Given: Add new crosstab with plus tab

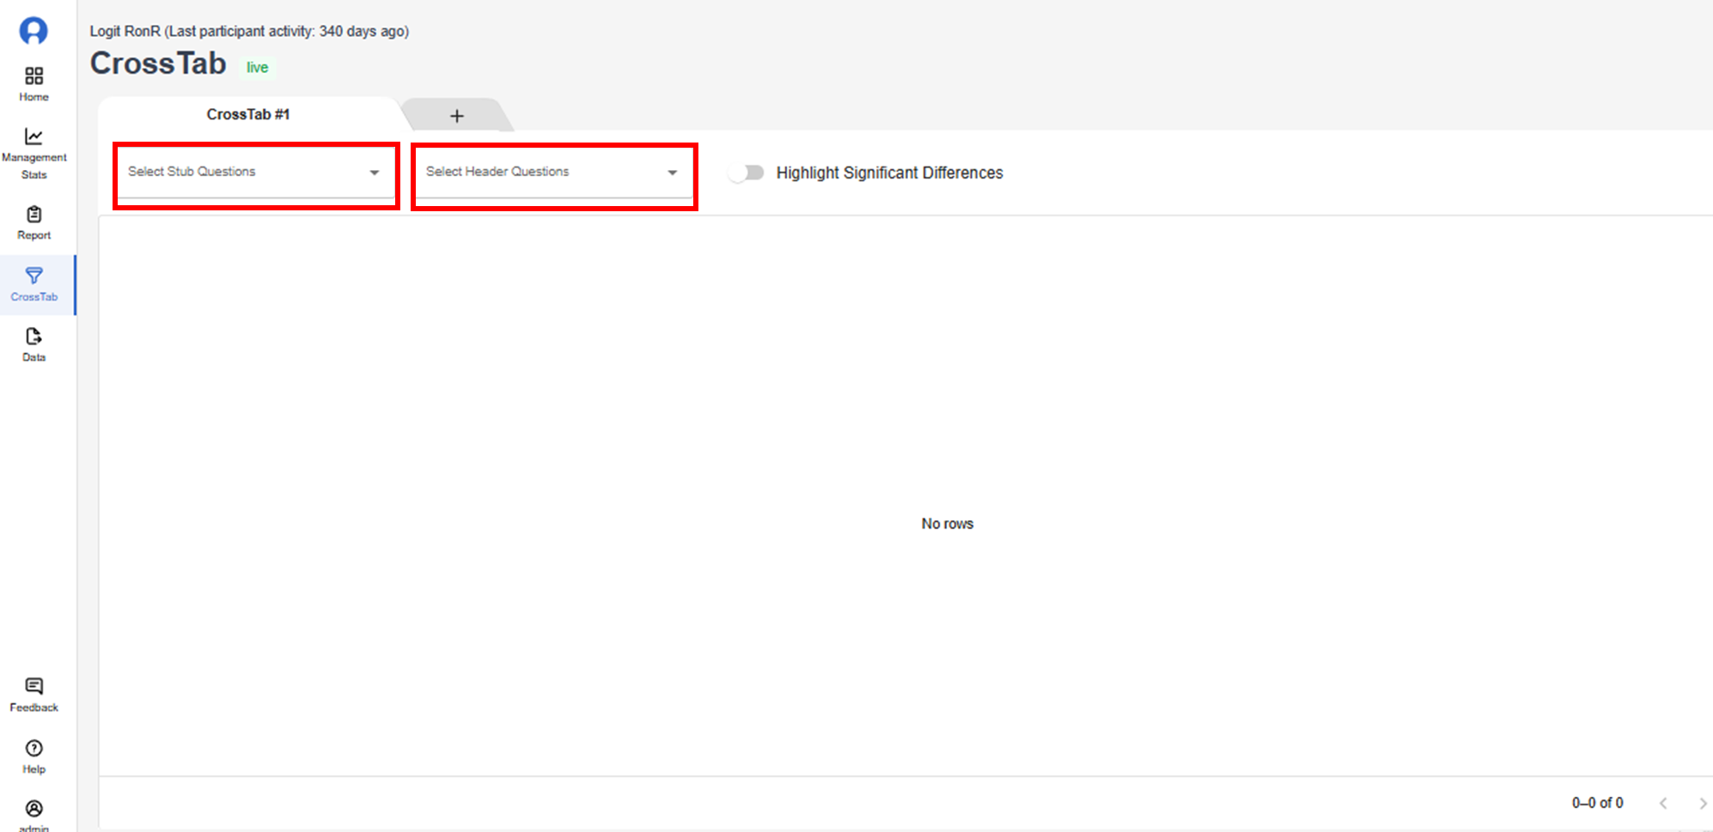Looking at the screenshot, I should (457, 116).
